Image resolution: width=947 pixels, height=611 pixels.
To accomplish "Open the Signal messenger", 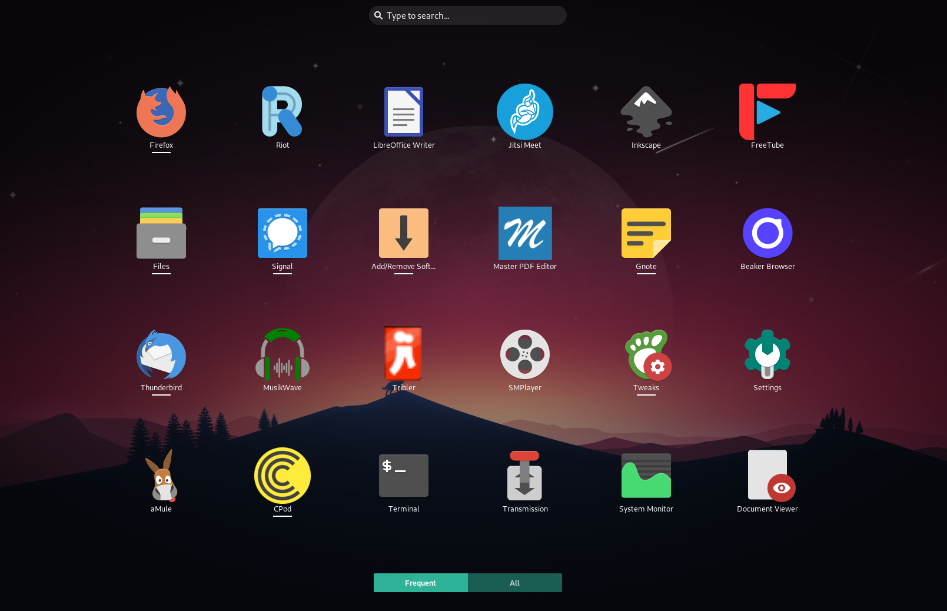I will (x=282, y=233).
